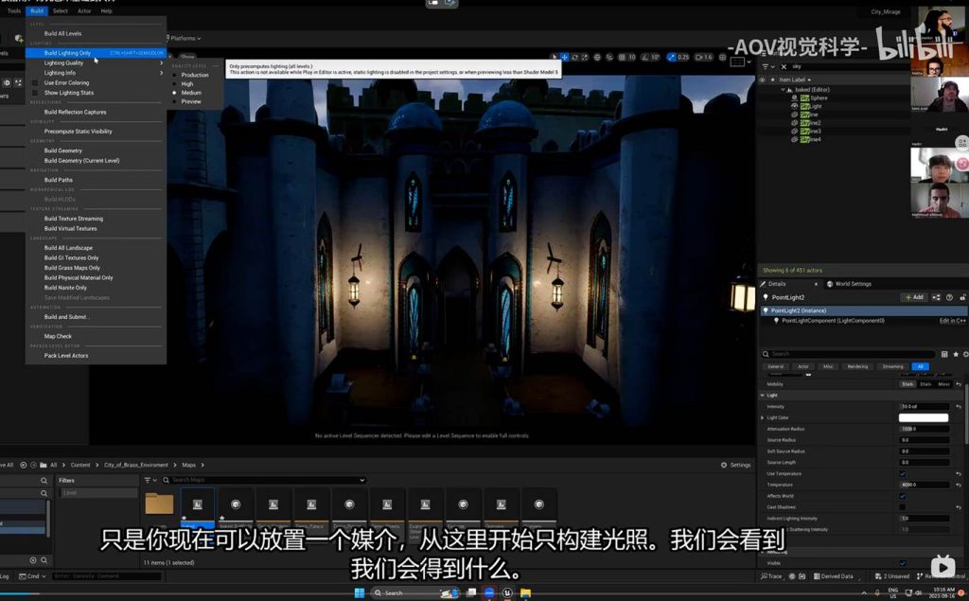Image resolution: width=969 pixels, height=601 pixels.
Task: Click the white Light Color swatch
Action: tap(924, 417)
